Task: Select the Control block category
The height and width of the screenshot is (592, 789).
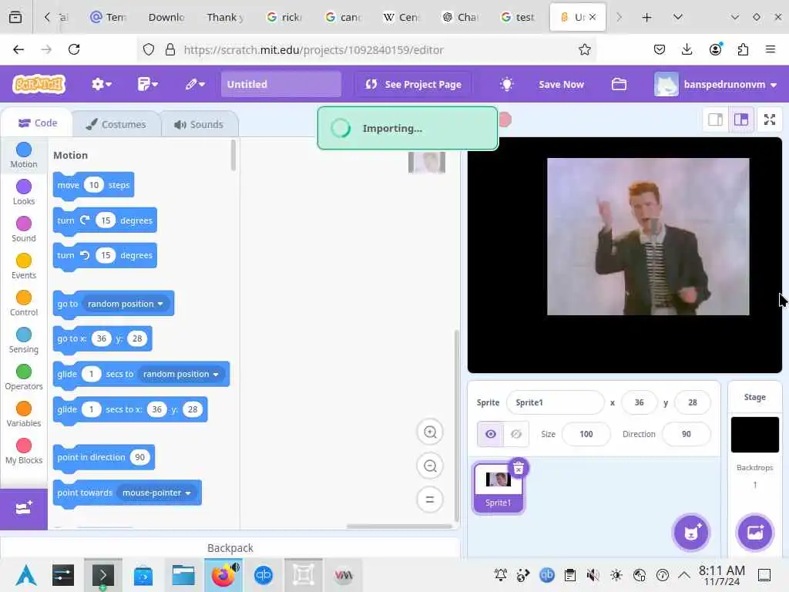Action: [x=24, y=303]
